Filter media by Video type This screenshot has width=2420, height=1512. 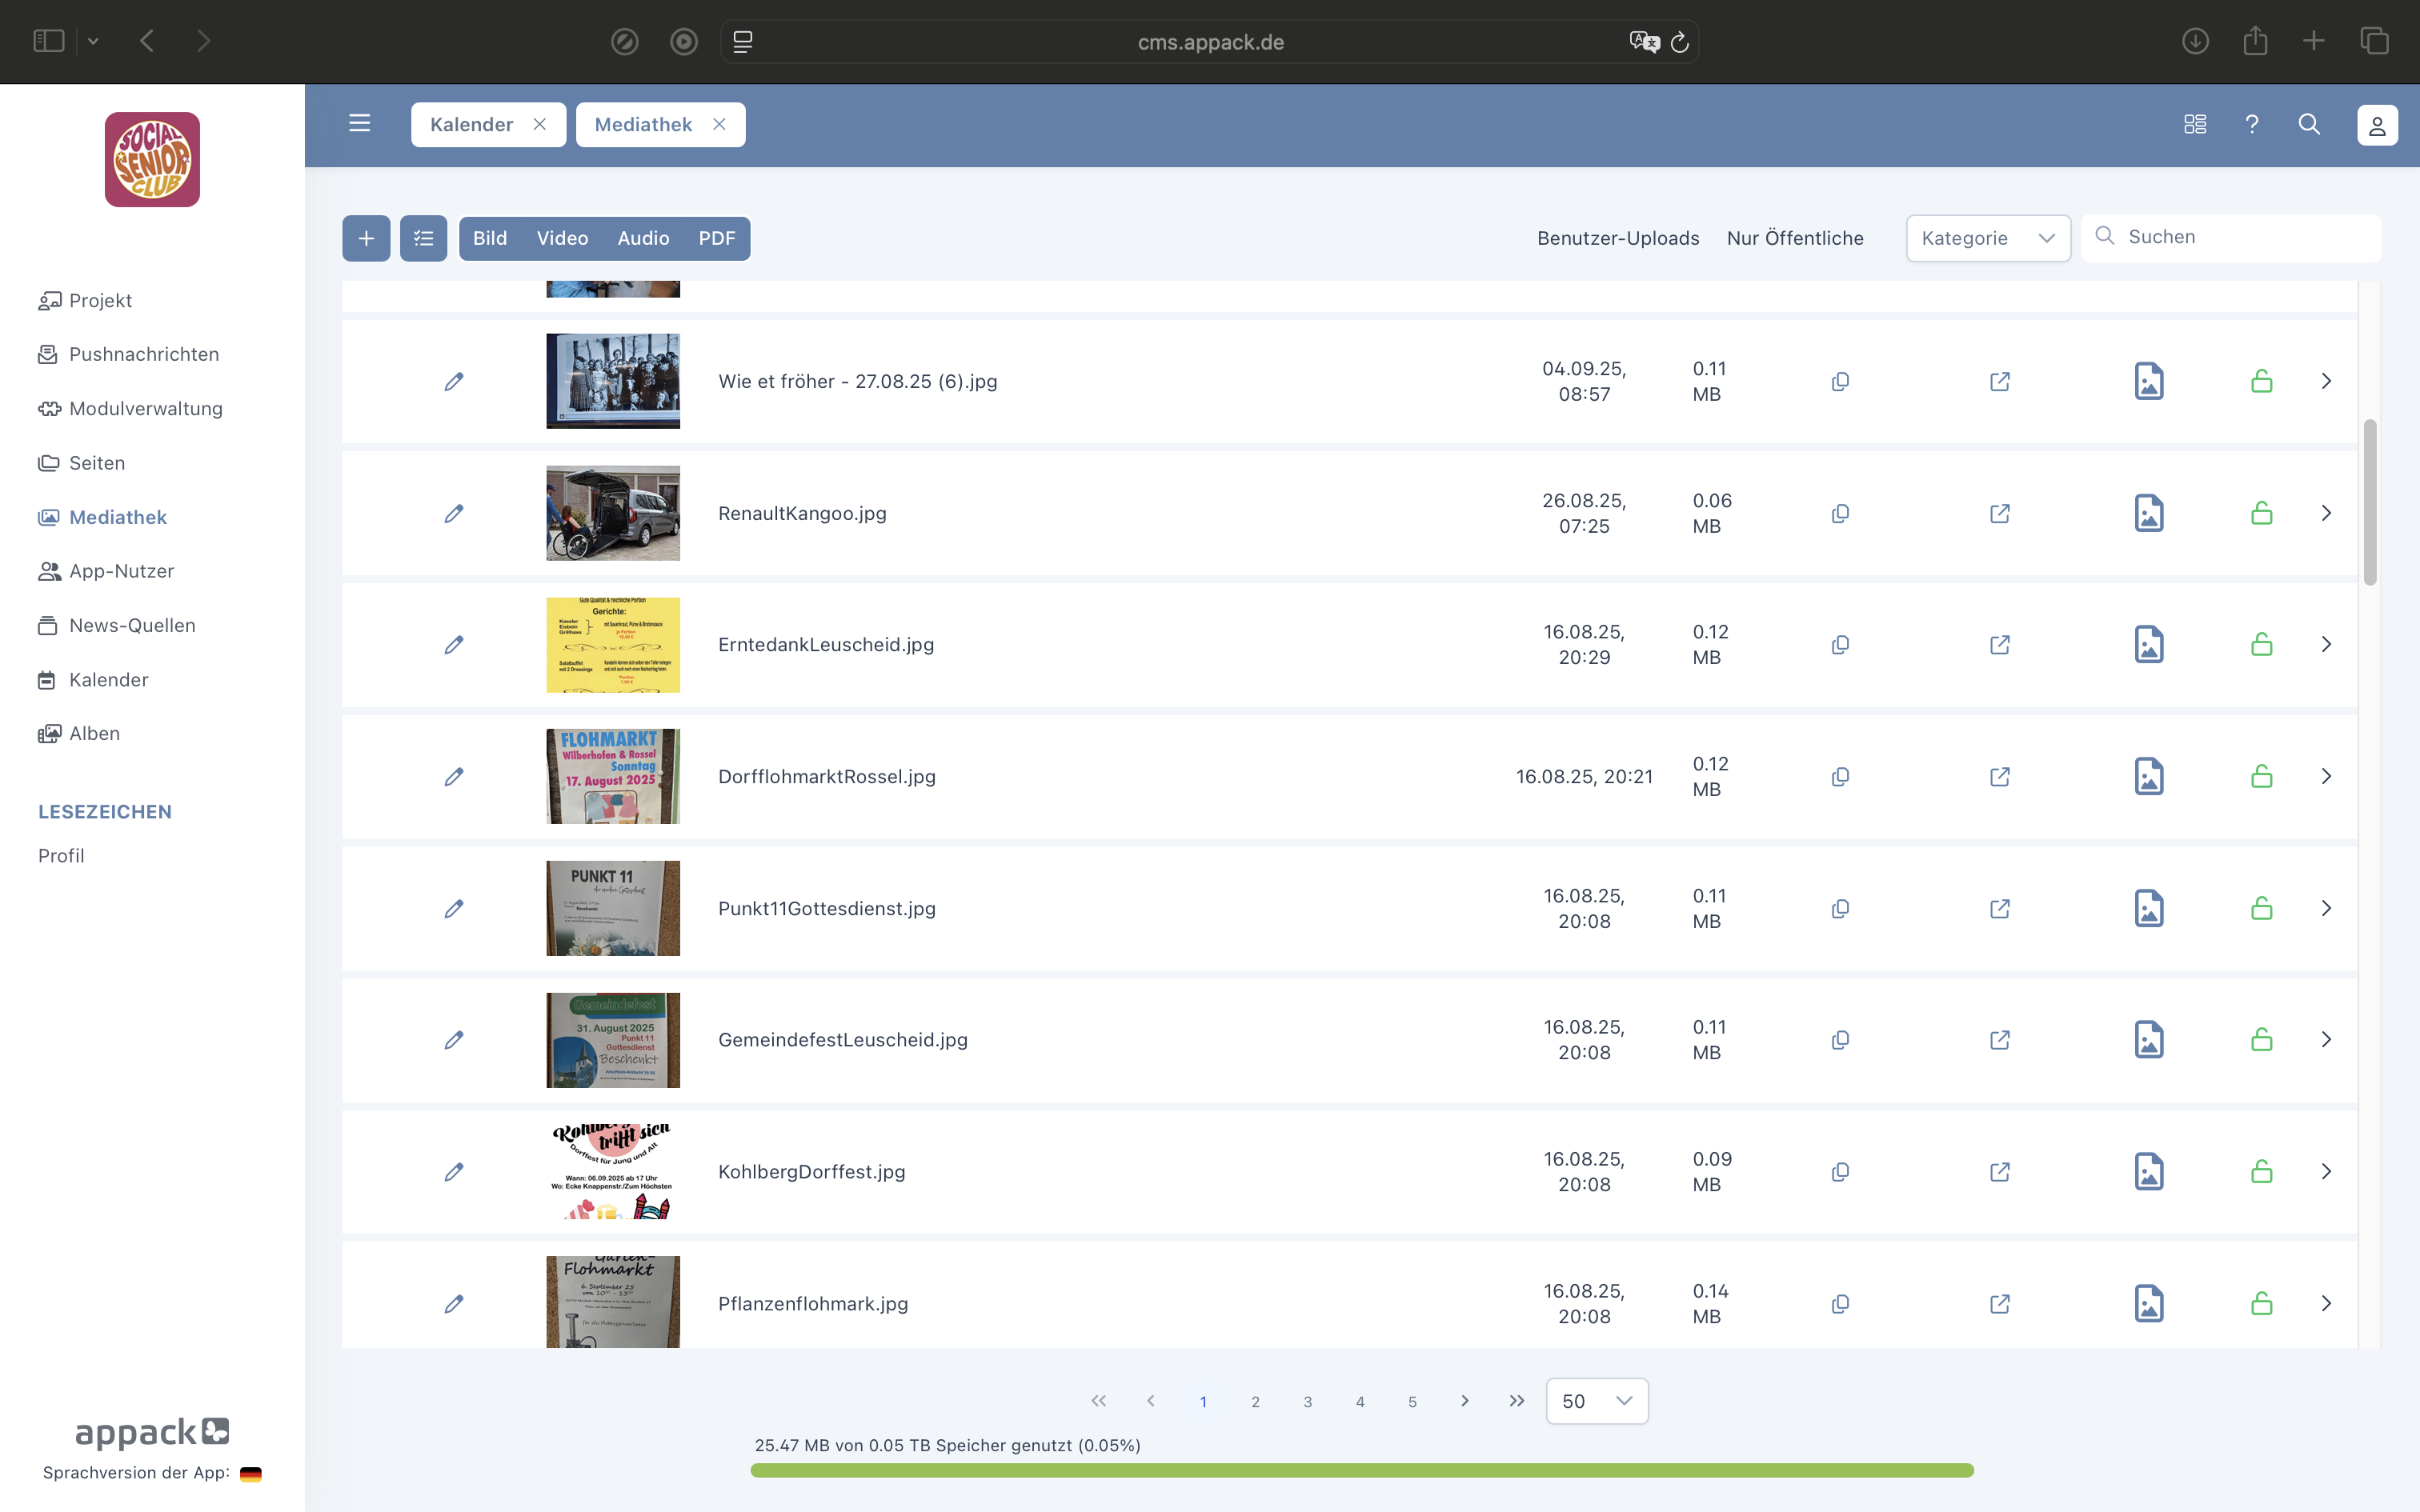pyautogui.click(x=562, y=238)
